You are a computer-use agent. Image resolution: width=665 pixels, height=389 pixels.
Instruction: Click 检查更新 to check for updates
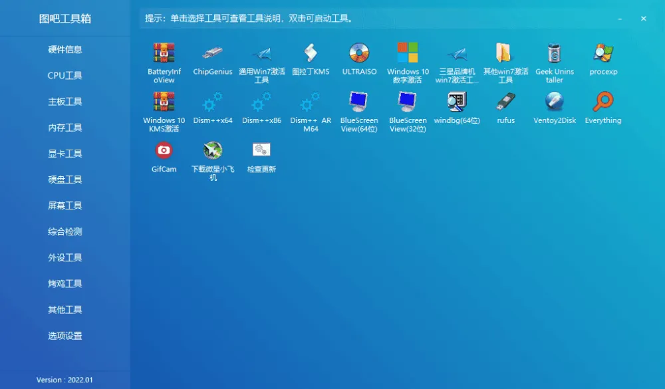point(261,154)
